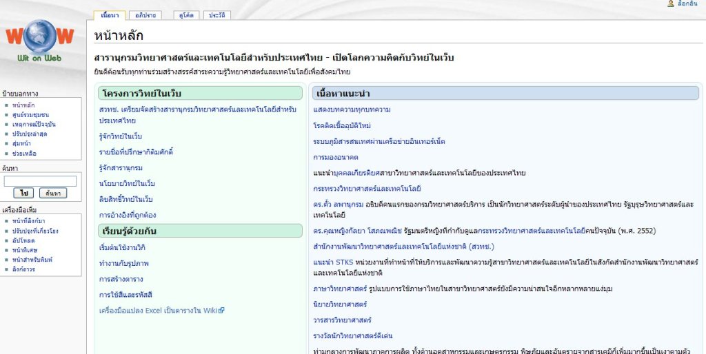Click หน้าพิเศษ special pages link
Screen dimensions: 706x354
click(x=25, y=250)
